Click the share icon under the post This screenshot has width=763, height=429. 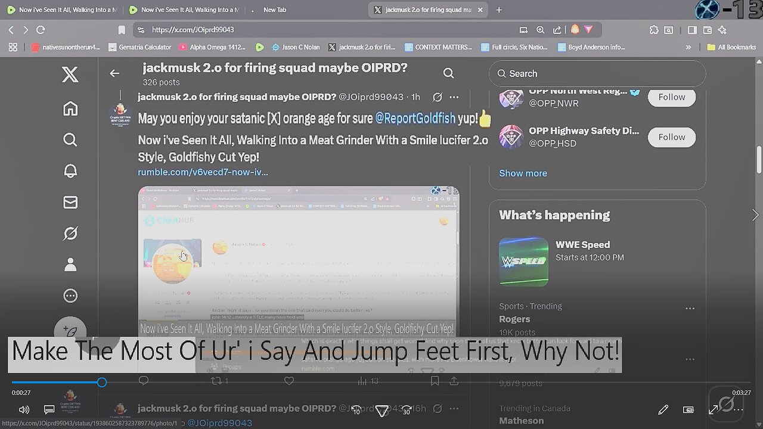454,381
